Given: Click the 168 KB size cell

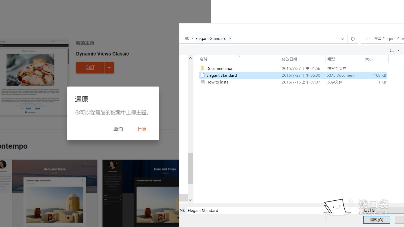Looking at the screenshot, I should point(380,75).
